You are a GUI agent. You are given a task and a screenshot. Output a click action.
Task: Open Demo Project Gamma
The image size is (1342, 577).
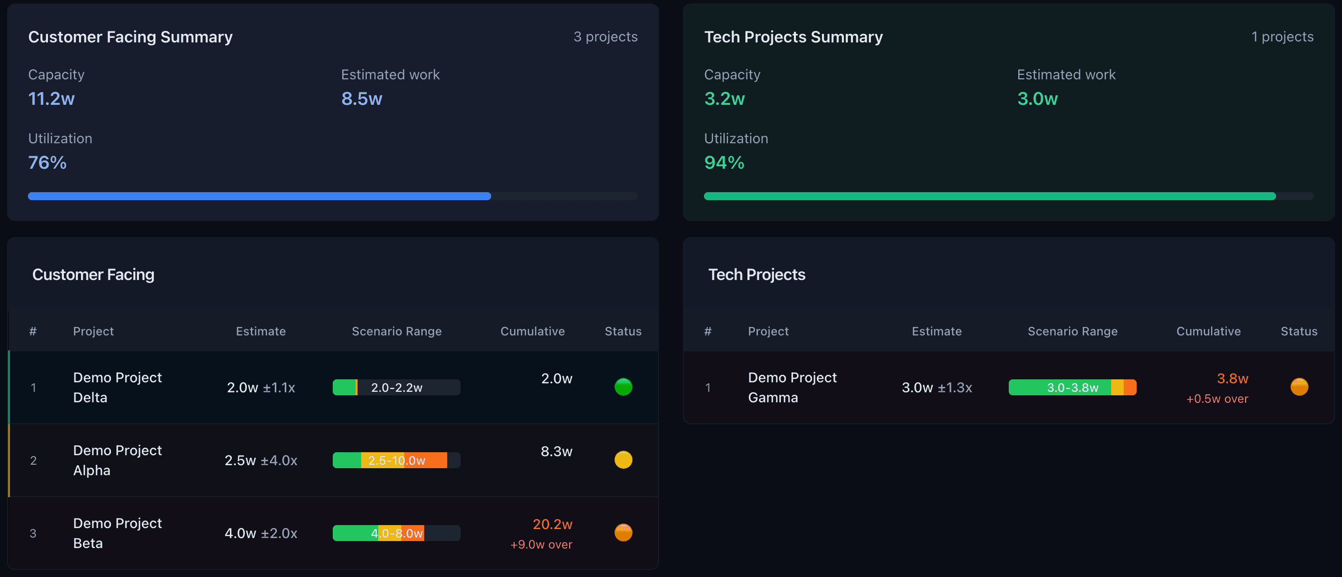(792, 387)
